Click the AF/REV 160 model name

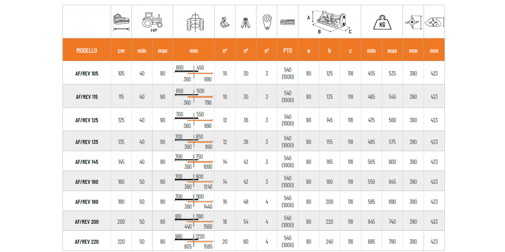[x=87, y=181]
